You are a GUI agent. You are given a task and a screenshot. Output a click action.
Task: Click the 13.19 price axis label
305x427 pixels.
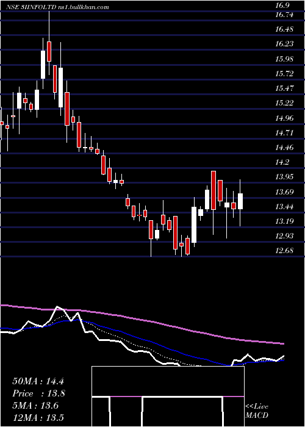(x=285, y=221)
